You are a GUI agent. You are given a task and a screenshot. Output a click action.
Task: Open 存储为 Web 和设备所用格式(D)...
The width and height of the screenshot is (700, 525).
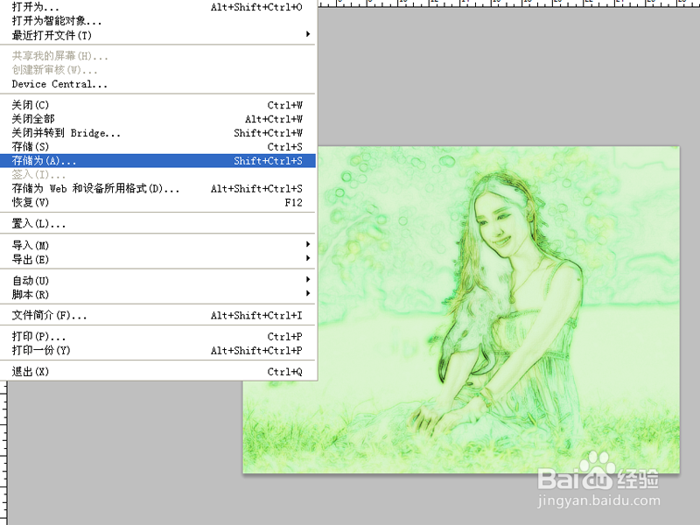pos(157,188)
